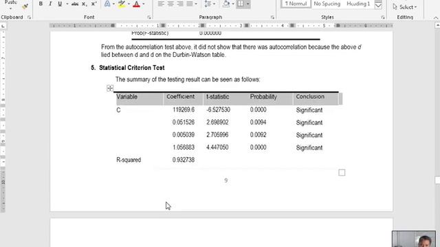The height and width of the screenshot is (247, 440).
Task: Click the t-statistic cell 4.447050
Action: [x=217, y=148]
